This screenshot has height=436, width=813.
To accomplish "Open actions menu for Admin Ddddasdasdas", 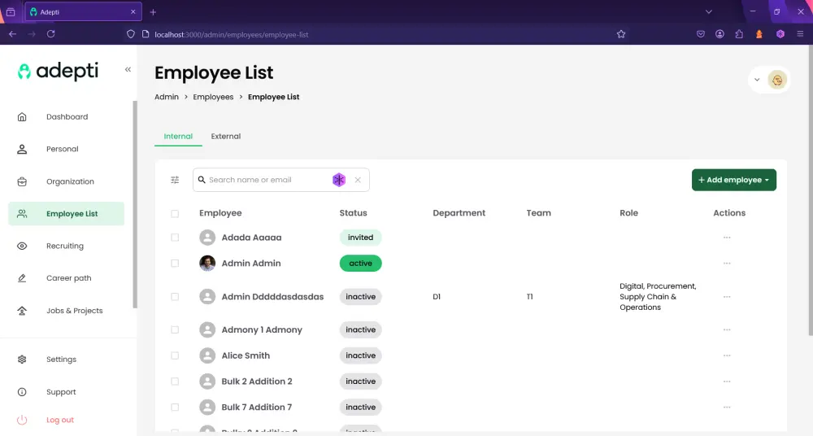I will pyautogui.click(x=727, y=296).
